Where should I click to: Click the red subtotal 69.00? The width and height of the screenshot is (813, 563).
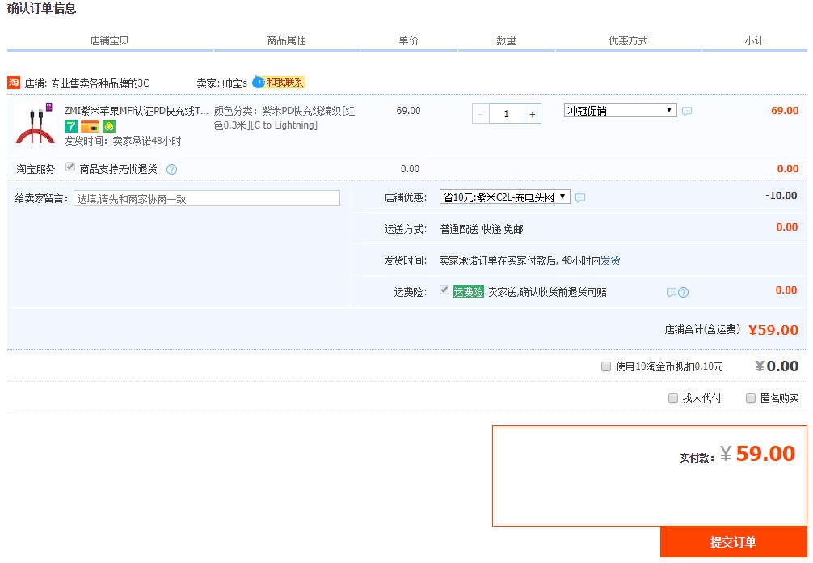(x=785, y=111)
